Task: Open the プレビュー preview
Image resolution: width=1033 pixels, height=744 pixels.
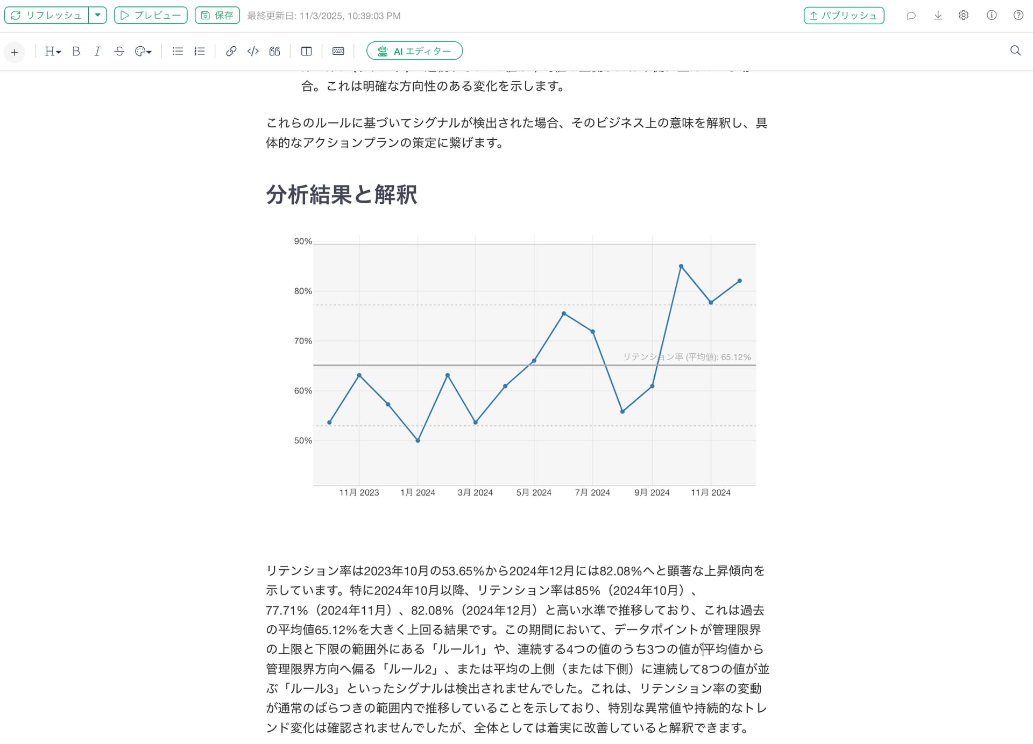Action: click(x=151, y=15)
